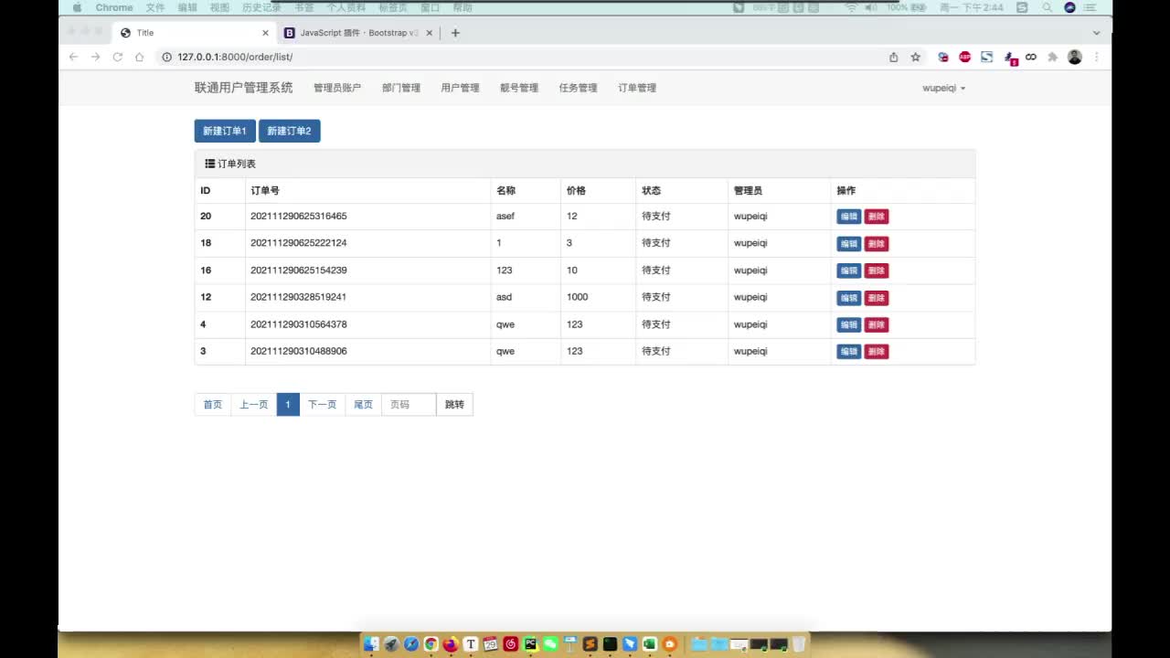Image resolution: width=1170 pixels, height=658 pixels.
Task: Click the browser forward arrow
Action: (x=95, y=57)
